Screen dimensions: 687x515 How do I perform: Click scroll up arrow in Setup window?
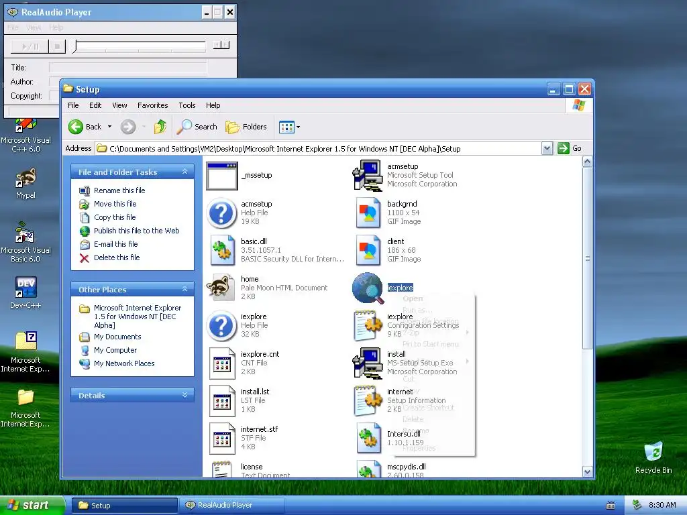[x=587, y=162]
